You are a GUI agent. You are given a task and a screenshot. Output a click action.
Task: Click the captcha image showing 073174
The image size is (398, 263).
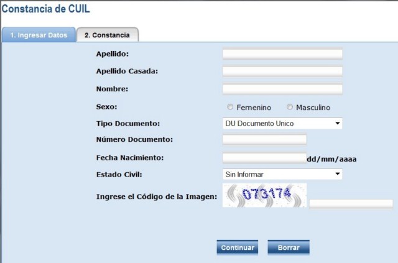point(264,195)
